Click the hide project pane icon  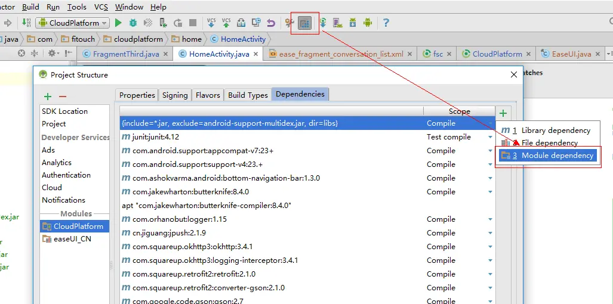pyautogui.click(x=69, y=54)
